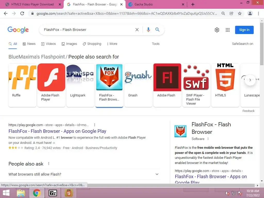Image resolution: width=264 pixels, height=198 pixels.
Task: Expand the More search filters menu
Action: point(112,44)
